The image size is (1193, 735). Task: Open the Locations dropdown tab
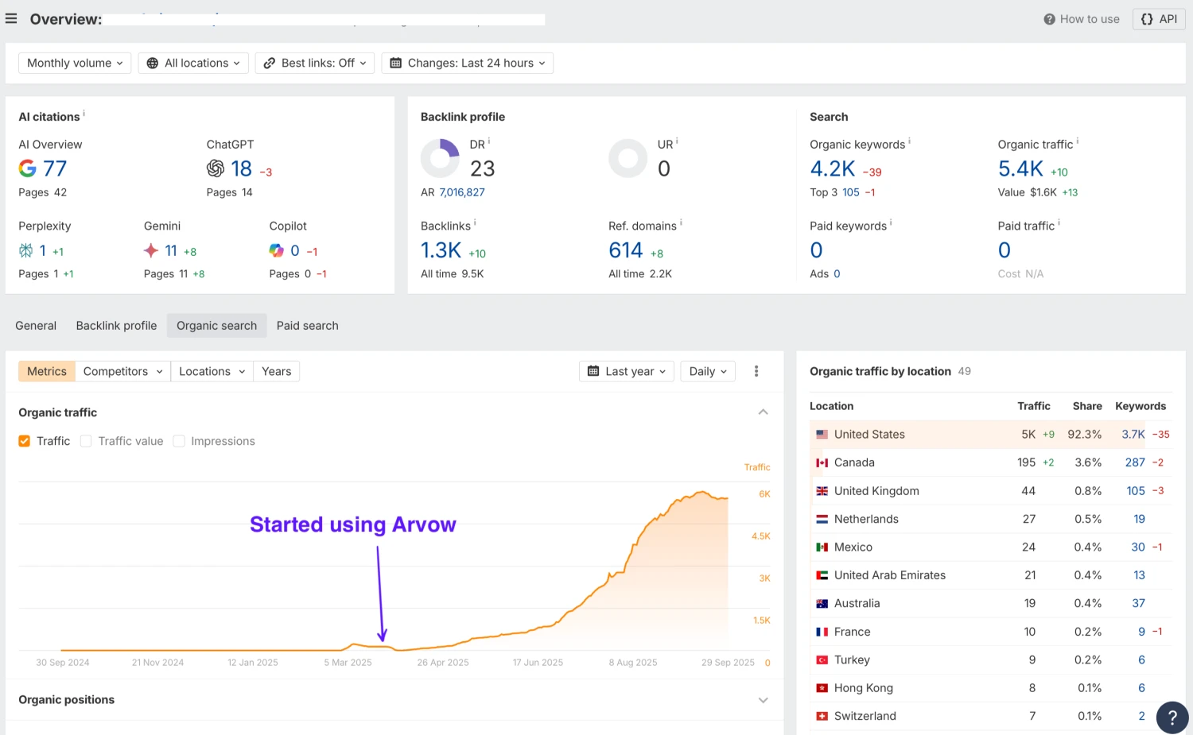tap(212, 371)
